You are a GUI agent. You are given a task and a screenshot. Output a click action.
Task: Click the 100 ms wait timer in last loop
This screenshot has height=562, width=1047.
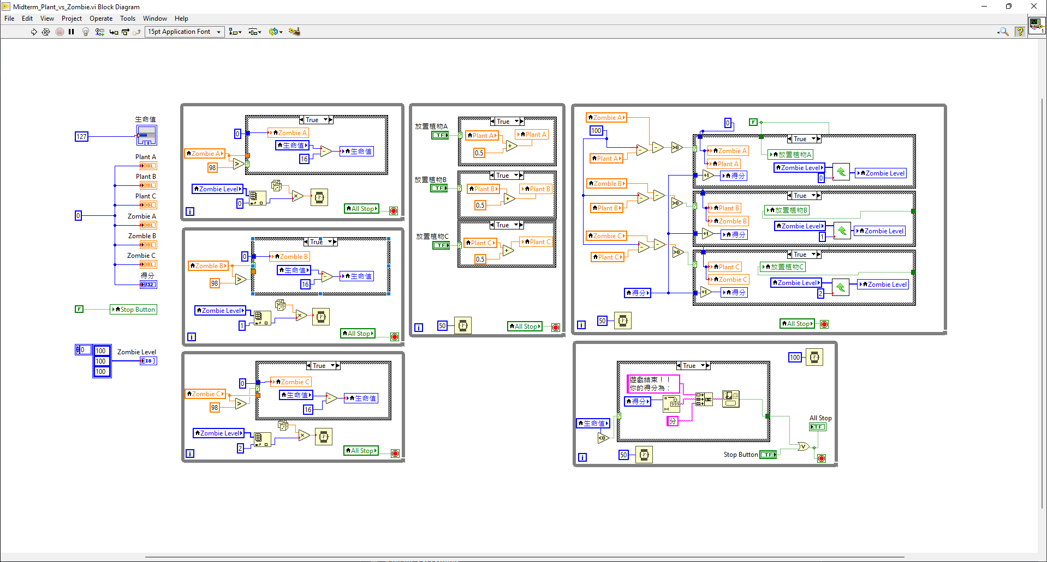pos(814,358)
